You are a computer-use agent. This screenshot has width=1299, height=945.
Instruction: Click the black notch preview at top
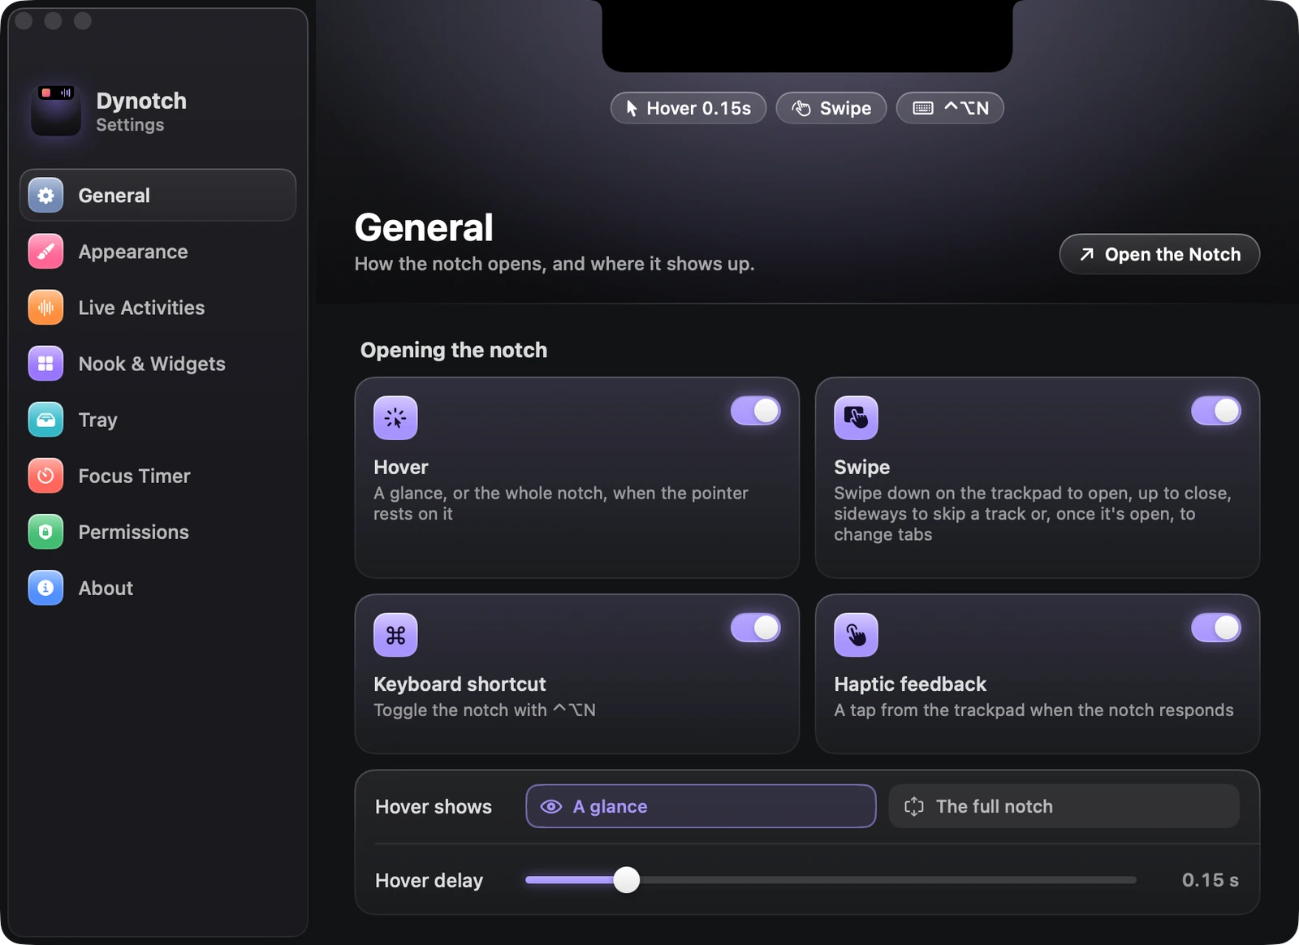pos(807,36)
